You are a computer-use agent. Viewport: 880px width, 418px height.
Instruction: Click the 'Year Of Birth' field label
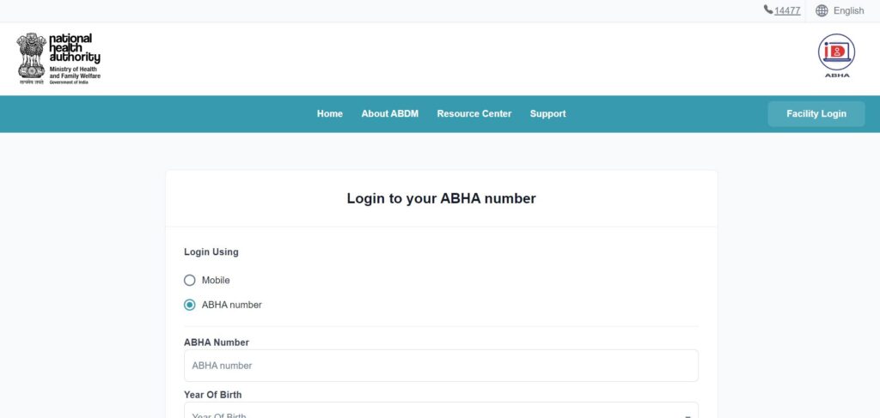(x=213, y=395)
